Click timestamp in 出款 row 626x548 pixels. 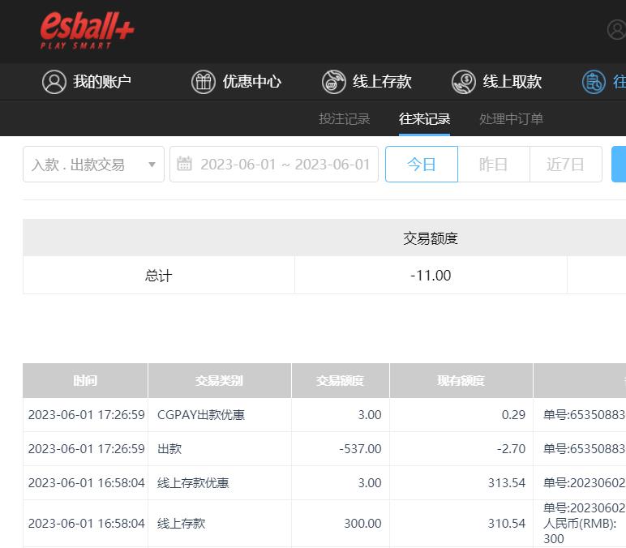86,449
